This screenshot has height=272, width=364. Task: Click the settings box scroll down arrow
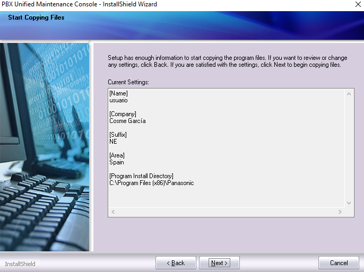point(349,203)
